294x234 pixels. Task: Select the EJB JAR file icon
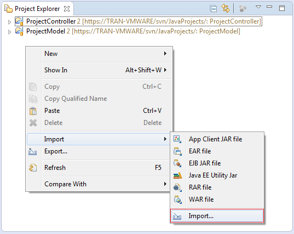pyautogui.click(x=177, y=163)
